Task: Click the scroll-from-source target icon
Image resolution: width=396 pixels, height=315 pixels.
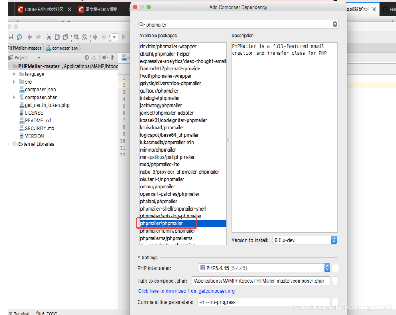Action: coord(87,57)
